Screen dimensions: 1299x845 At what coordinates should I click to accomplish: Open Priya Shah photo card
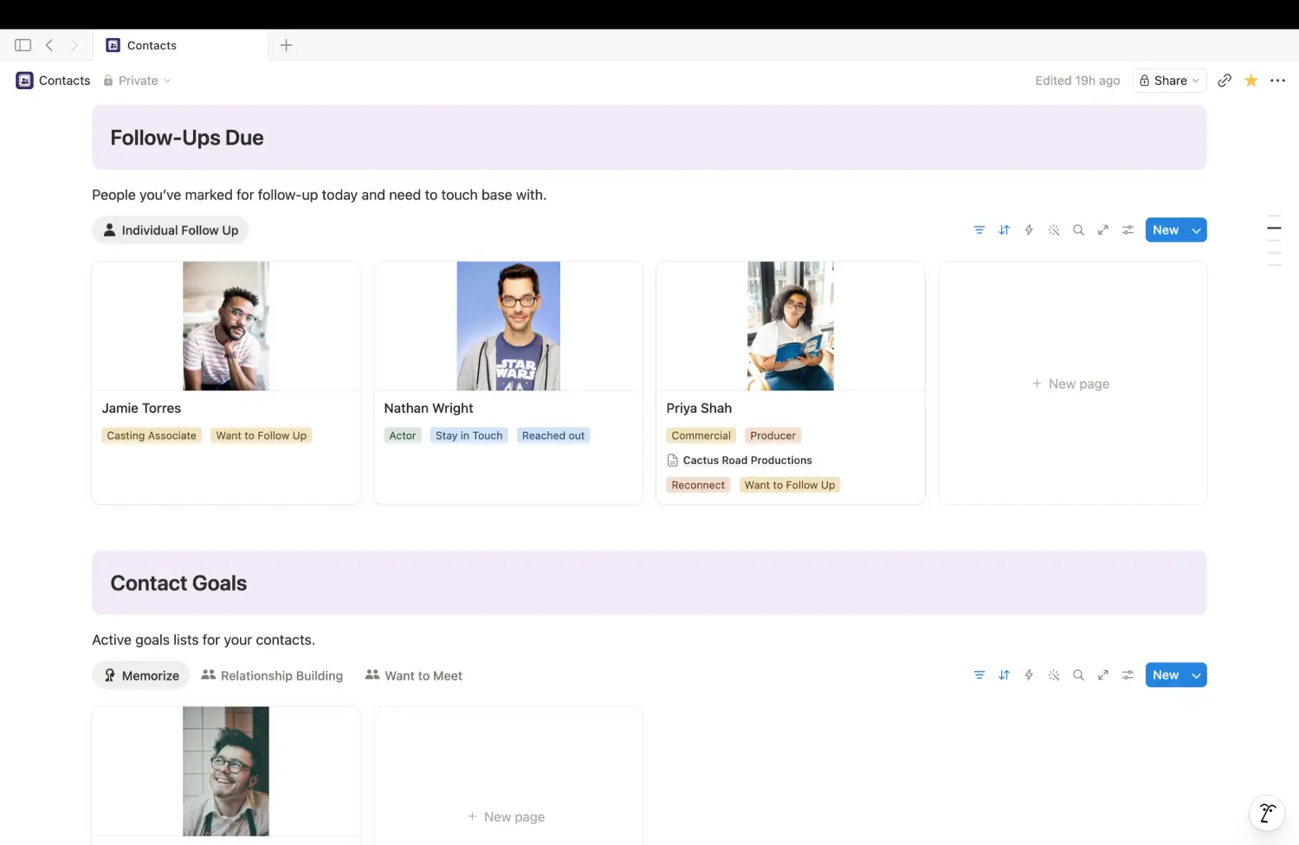click(791, 326)
